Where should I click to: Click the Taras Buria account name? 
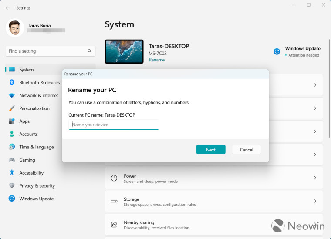40,25
